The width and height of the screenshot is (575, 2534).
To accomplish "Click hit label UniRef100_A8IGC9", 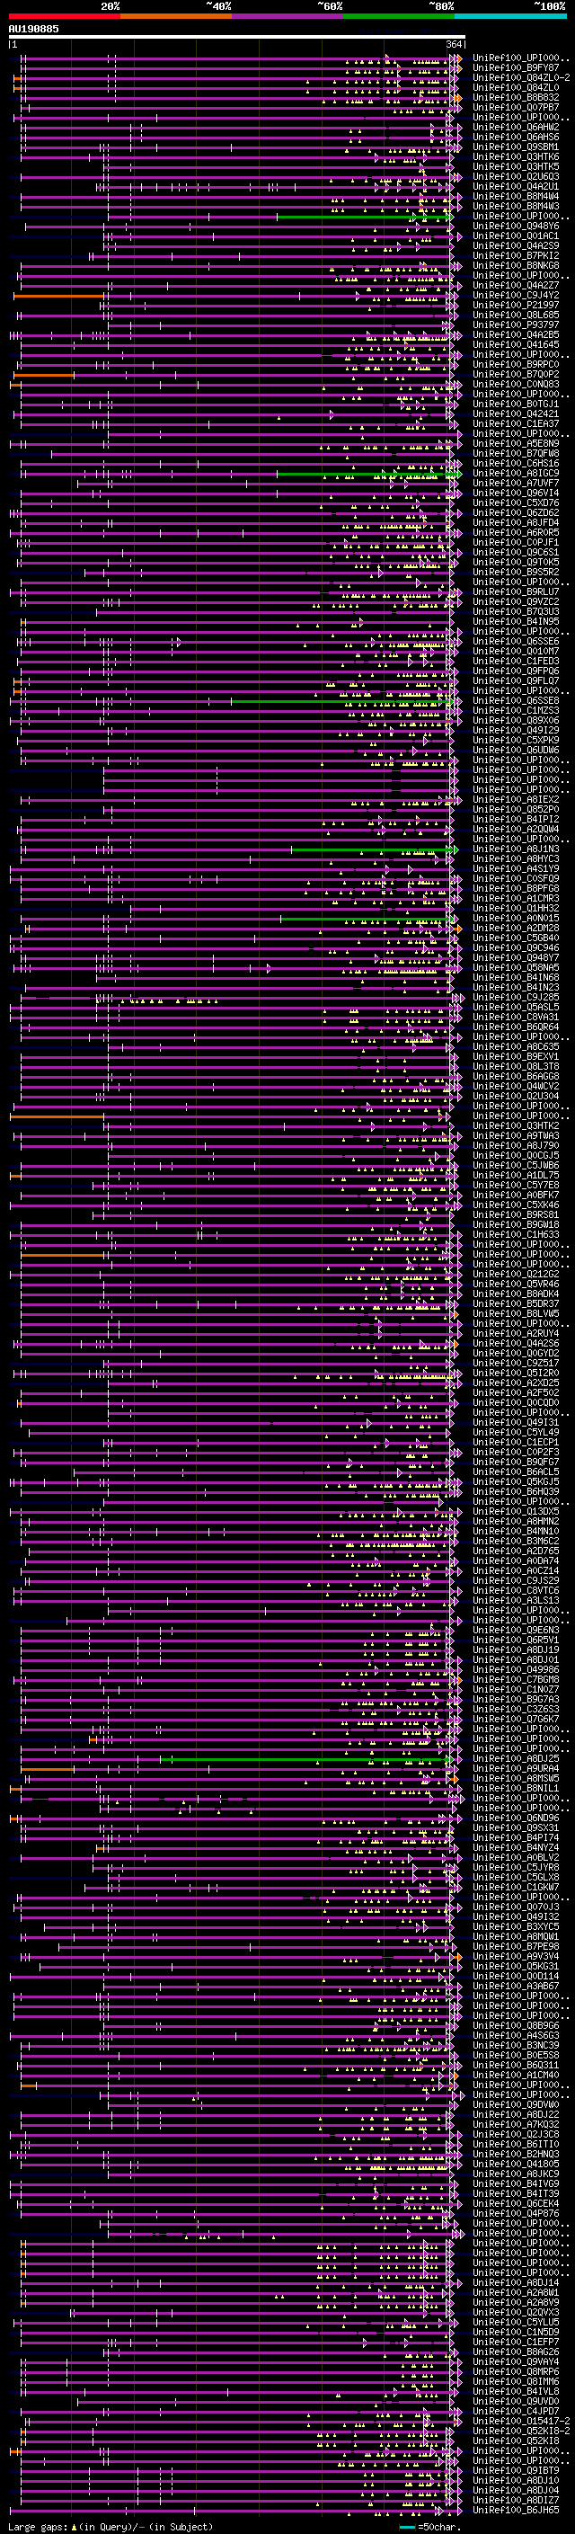I will [516, 473].
